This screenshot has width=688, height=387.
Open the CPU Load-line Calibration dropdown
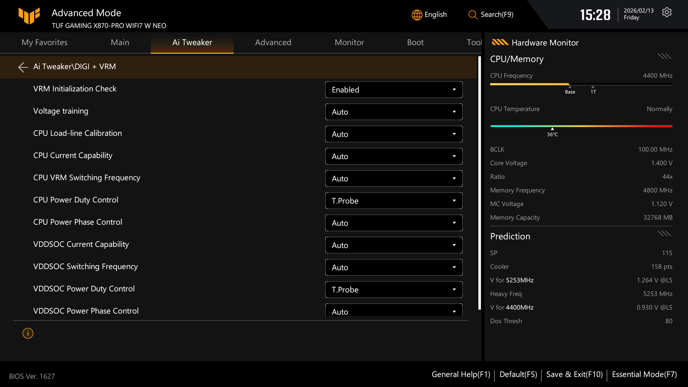(x=393, y=134)
